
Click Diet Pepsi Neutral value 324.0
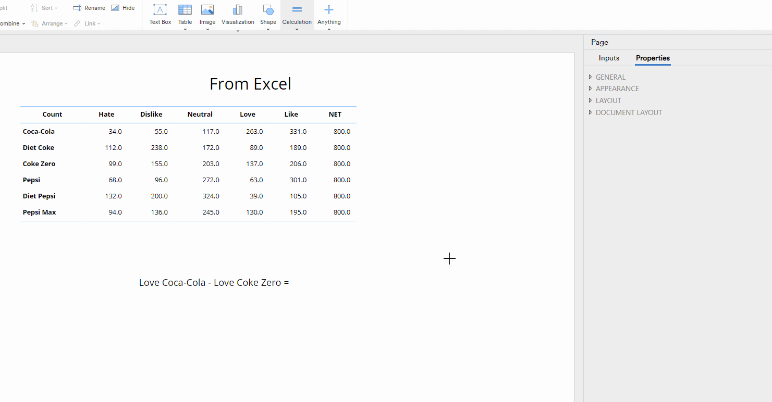211,196
